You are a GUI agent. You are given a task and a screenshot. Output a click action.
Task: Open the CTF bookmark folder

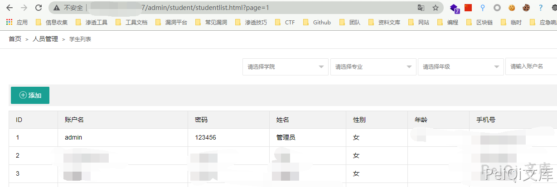click(x=285, y=22)
